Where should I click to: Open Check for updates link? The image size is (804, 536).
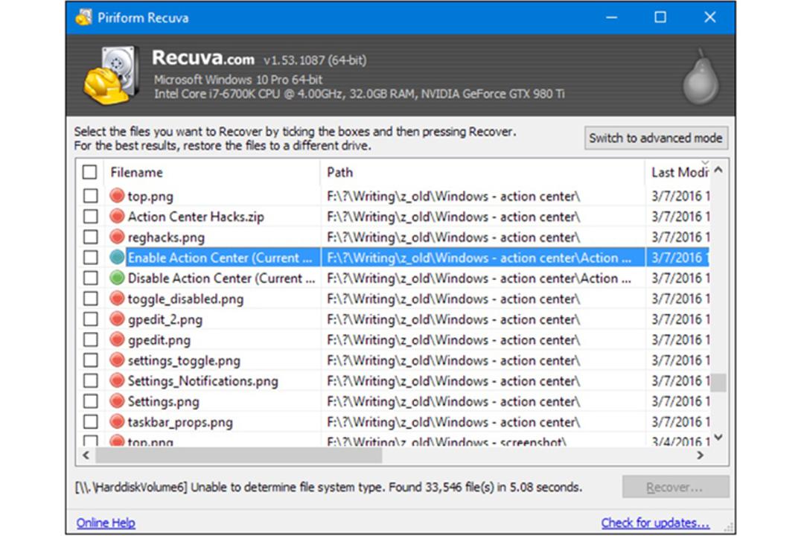pyautogui.click(x=655, y=523)
